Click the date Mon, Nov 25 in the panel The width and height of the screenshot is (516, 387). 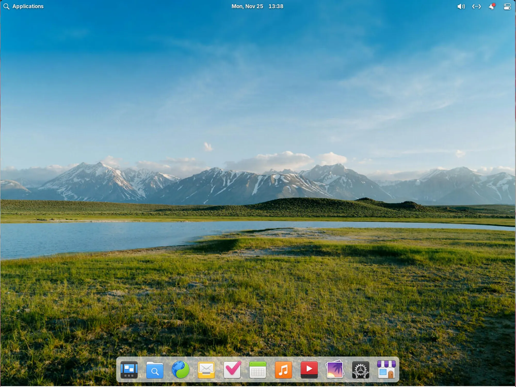247,6
